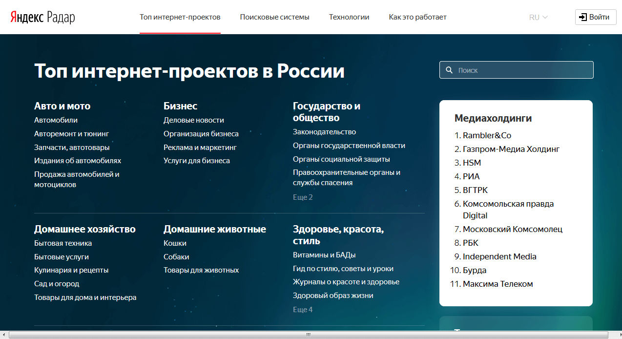Screen dimensions: 622x339
Task: Open Комсомольская правда Digital
Action: coord(508,210)
